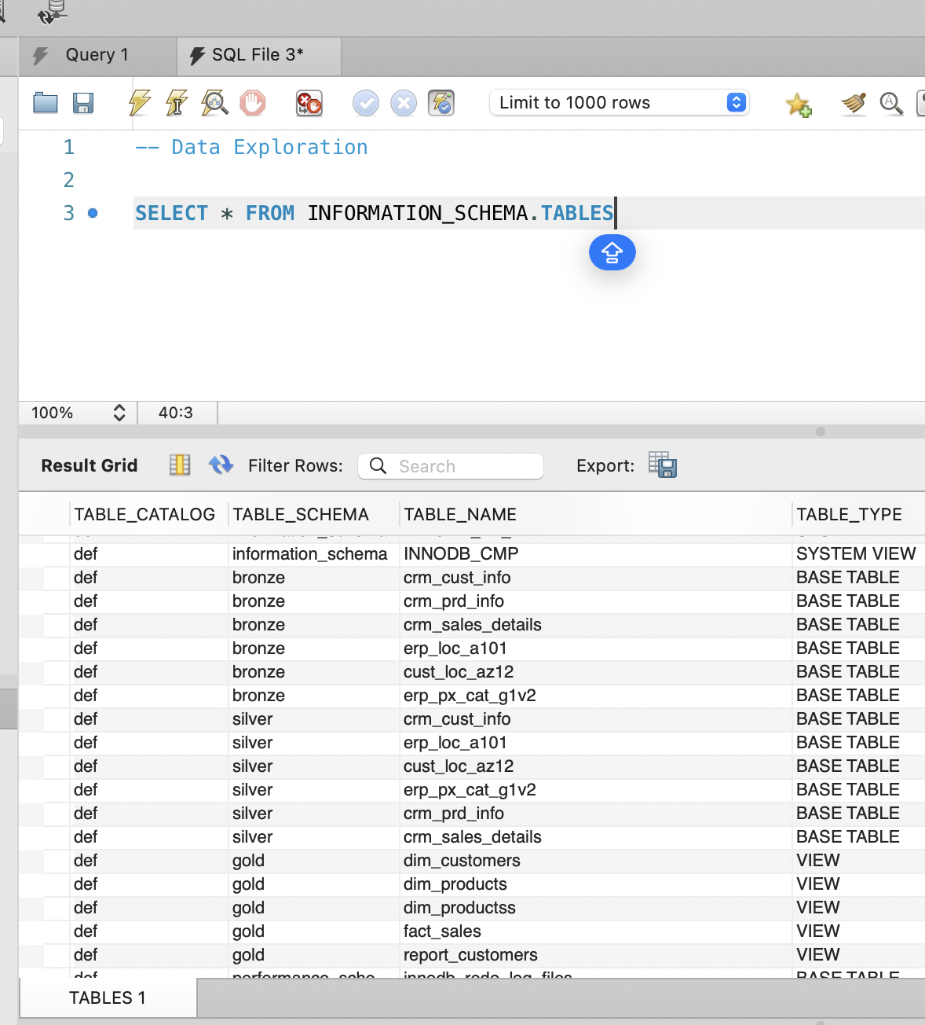Image resolution: width=925 pixels, height=1025 pixels.
Task: Run Explain plan with magnifier lightning icon
Action: click(214, 103)
